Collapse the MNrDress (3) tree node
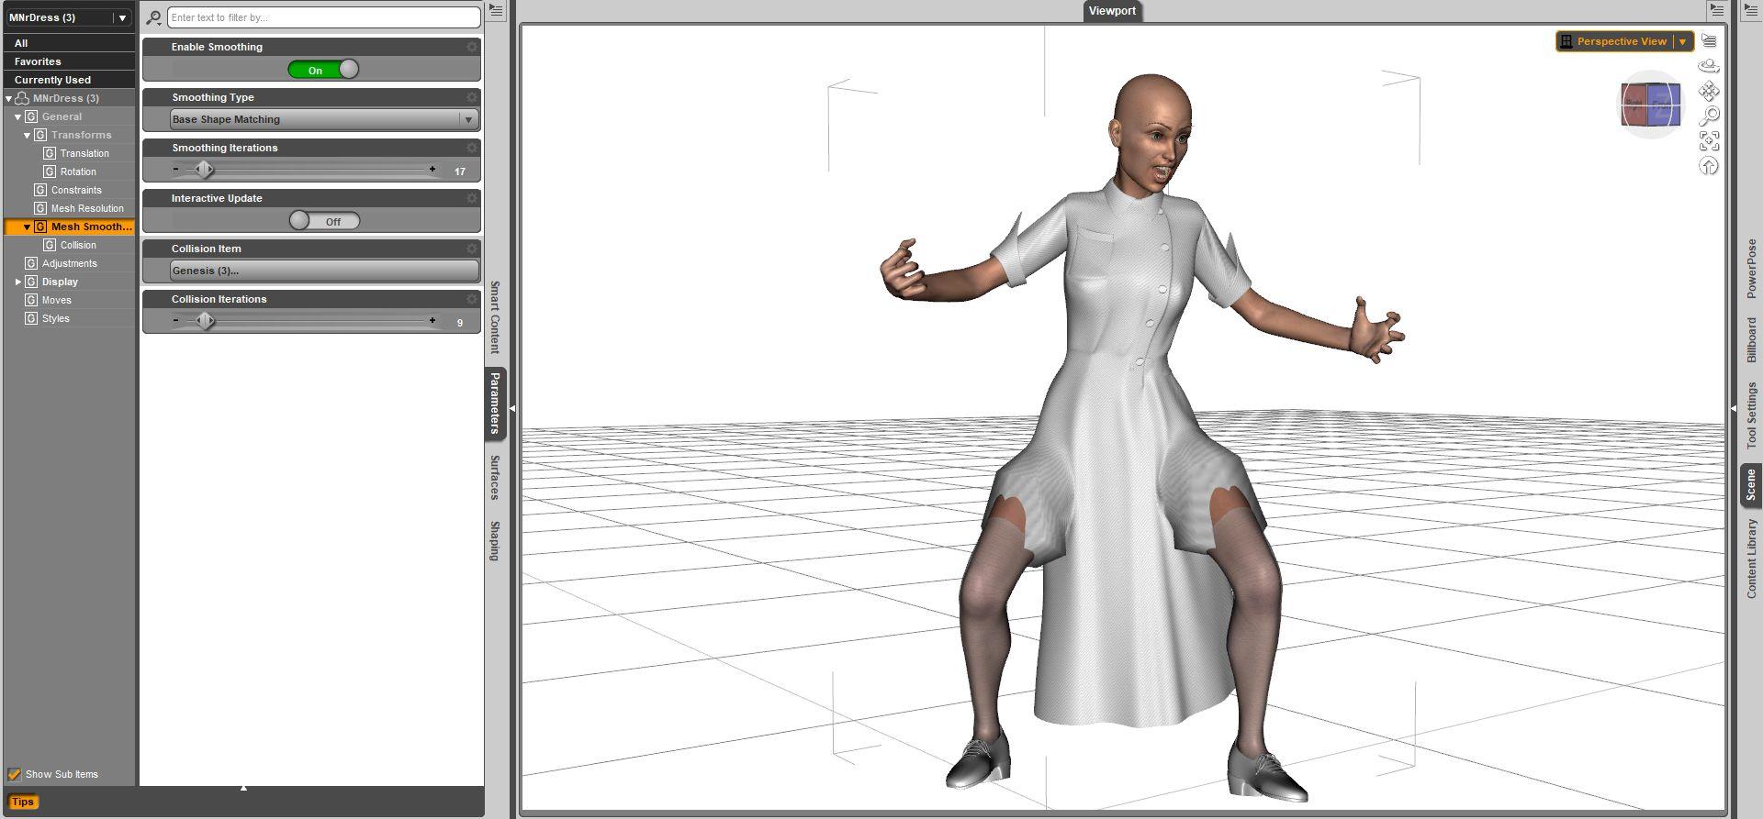1763x819 pixels. point(9,98)
